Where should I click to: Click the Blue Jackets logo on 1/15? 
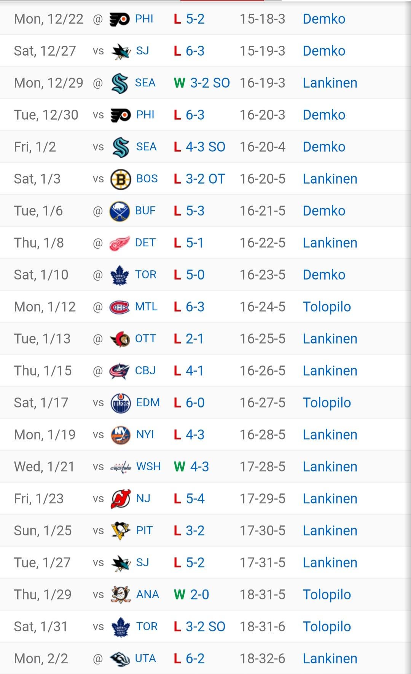(119, 371)
